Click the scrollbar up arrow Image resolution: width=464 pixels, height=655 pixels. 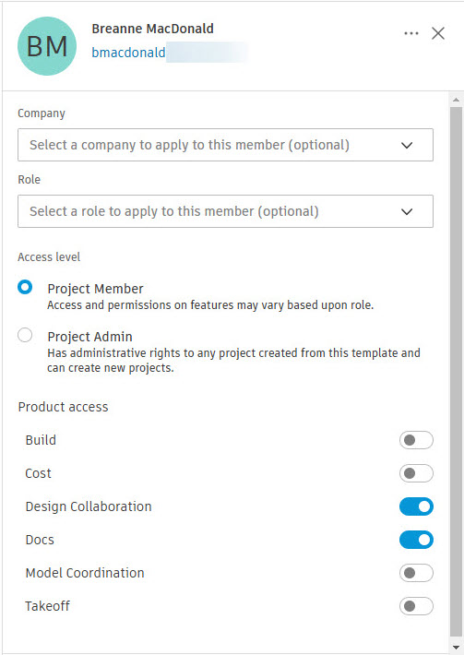tap(456, 100)
